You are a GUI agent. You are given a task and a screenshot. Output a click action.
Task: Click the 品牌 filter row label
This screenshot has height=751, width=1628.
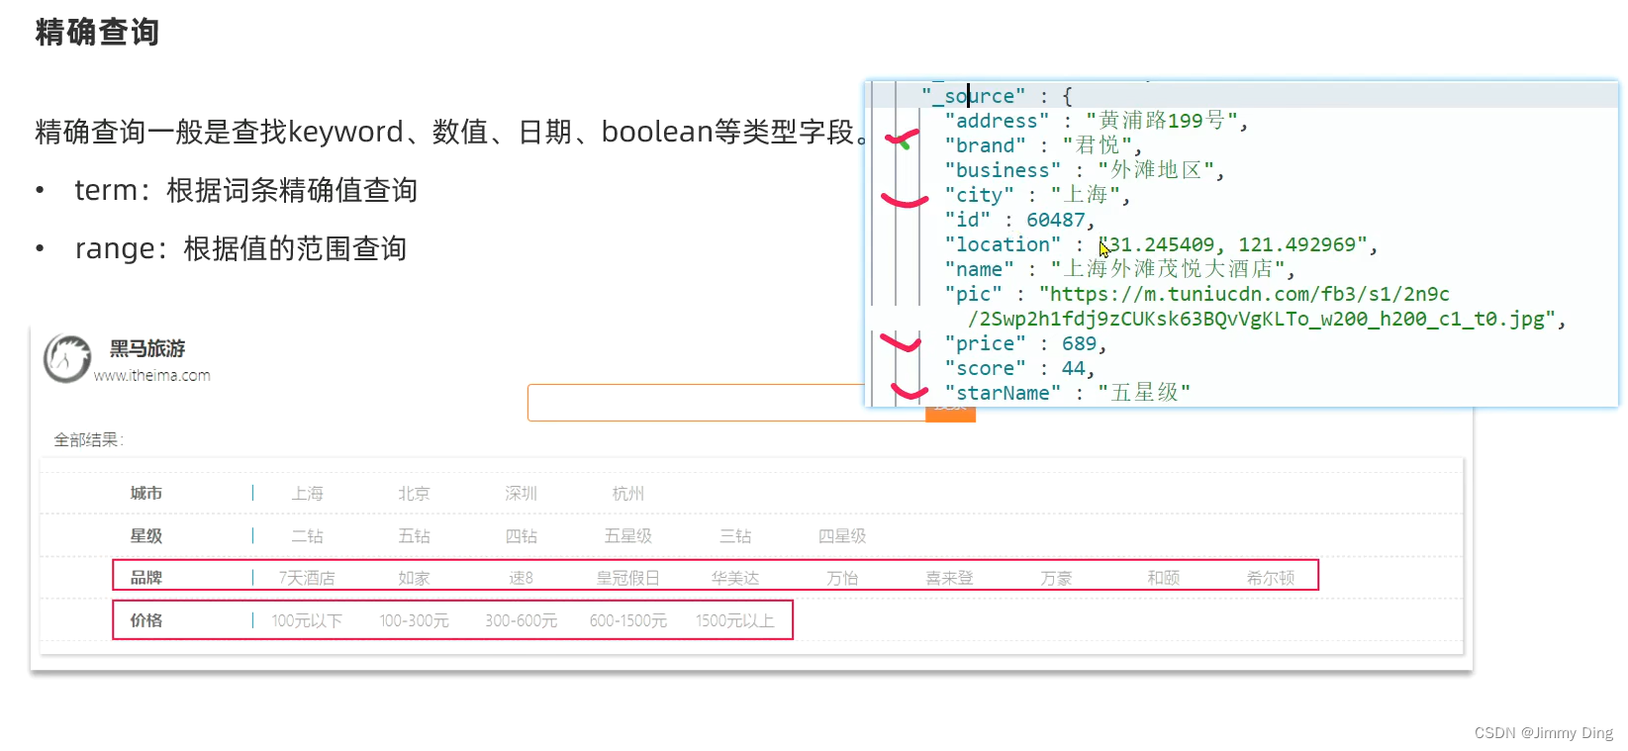[146, 578]
